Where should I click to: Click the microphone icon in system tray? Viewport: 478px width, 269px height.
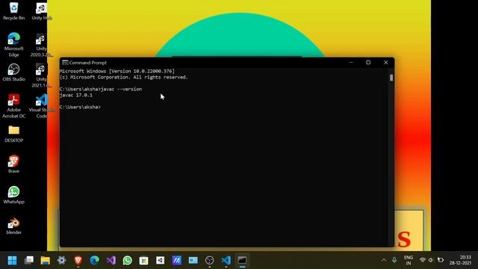coord(394,260)
